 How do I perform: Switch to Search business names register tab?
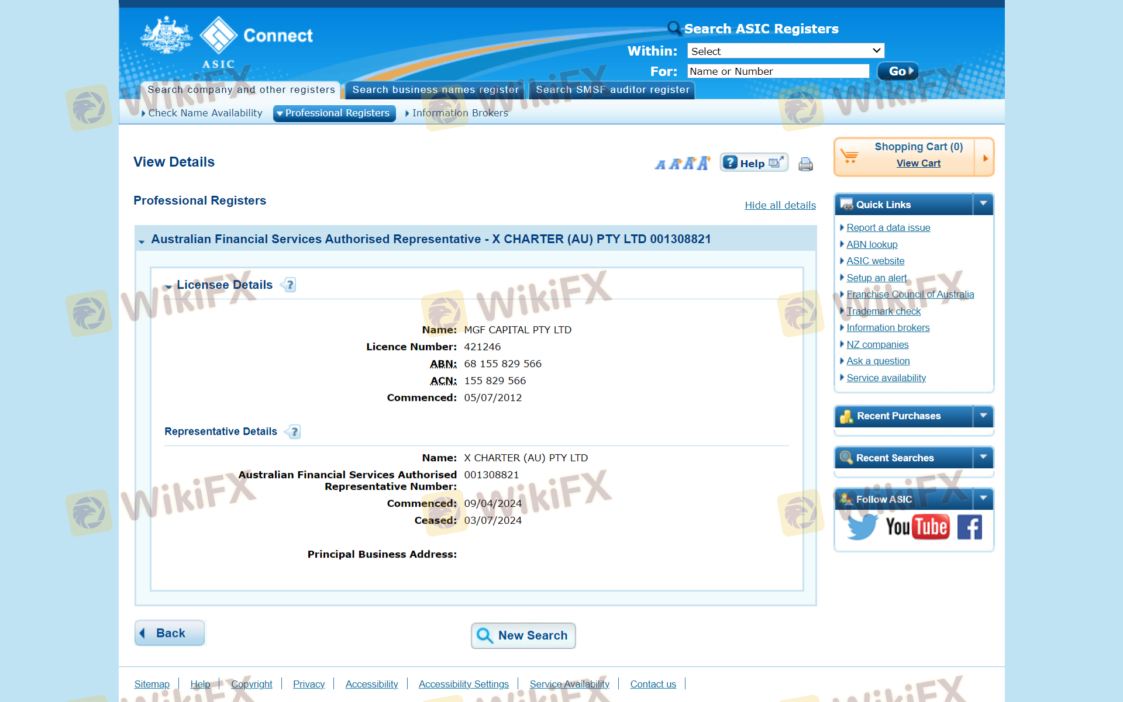click(435, 90)
